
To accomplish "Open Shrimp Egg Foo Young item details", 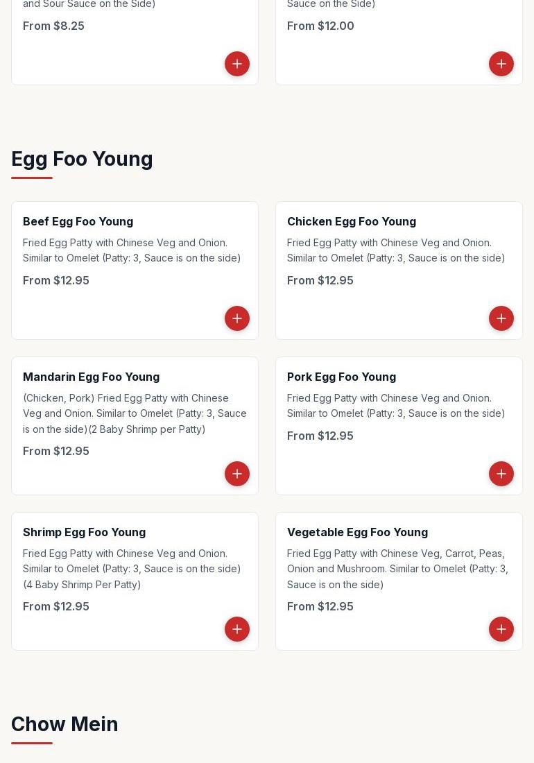I will (x=84, y=532).
